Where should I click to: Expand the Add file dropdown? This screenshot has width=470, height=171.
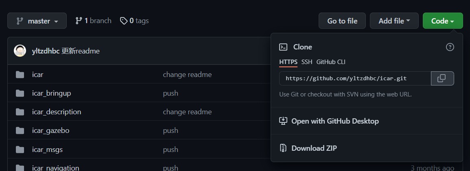click(x=394, y=21)
